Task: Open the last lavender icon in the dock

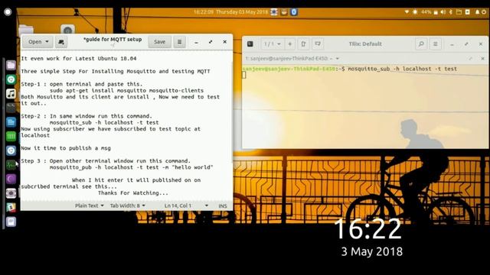Action: [11, 222]
